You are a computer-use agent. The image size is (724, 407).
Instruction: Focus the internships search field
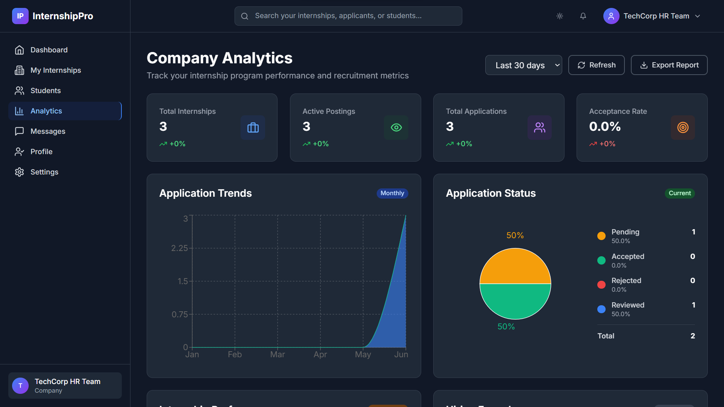point(348,16)
